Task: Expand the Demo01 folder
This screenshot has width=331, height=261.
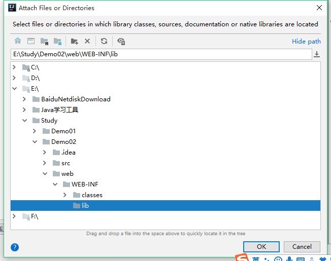Action: pos(35,131)
